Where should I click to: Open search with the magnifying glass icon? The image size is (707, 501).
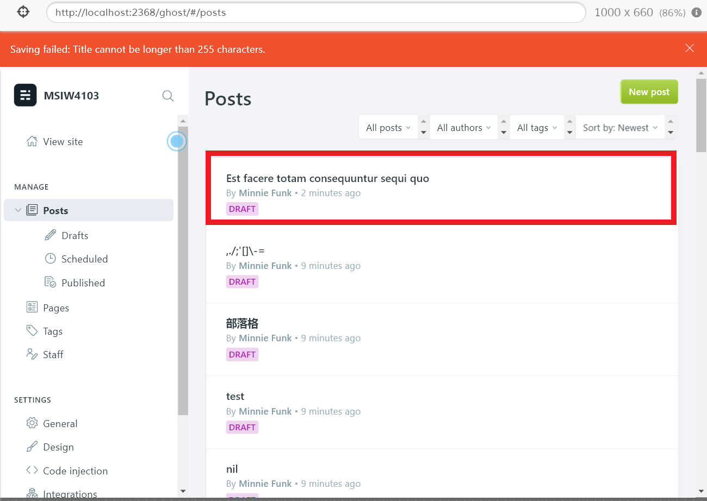click(168, 96)
